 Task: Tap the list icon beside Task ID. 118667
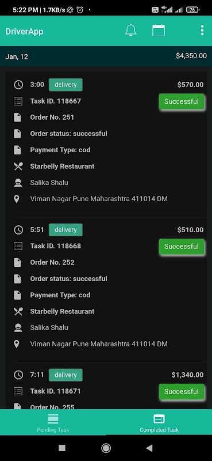(18, 101)
